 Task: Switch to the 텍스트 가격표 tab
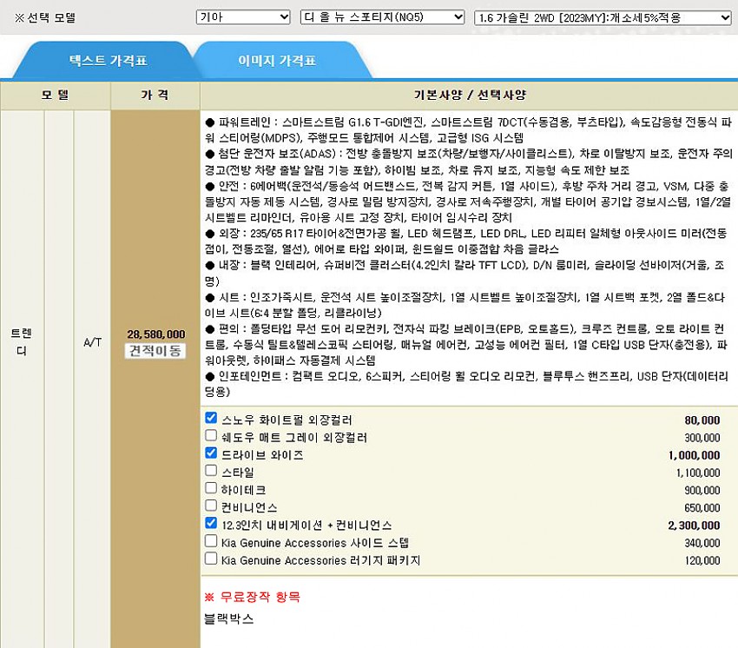pyautogui.click(x=108, y=61)
